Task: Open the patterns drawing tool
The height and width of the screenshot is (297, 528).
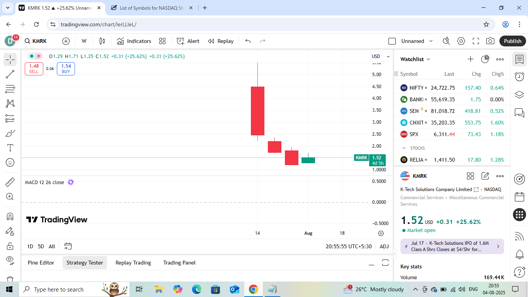Action: (x=10, y=104)
